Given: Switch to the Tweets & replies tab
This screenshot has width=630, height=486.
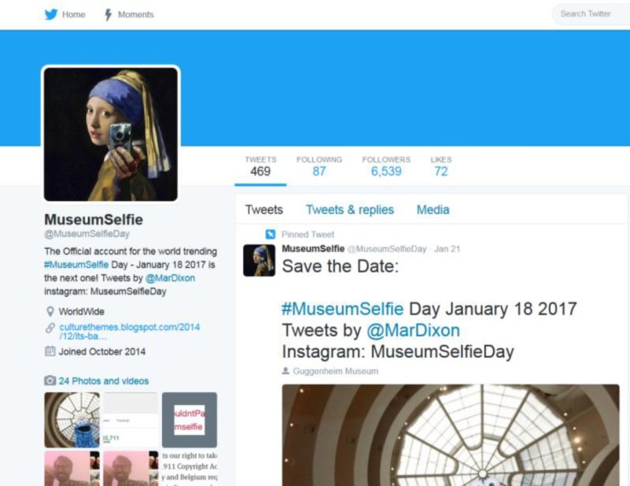Looking at the screenshot, I should pyautogui.click(x=350, y=210).
